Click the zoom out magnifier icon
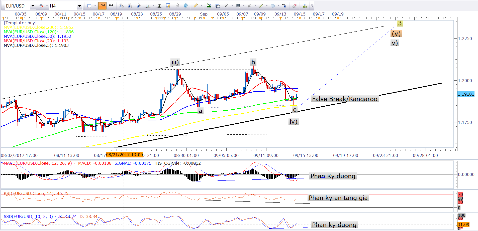Image resolution: width=478 pixels, height=231 pixels. click(x=130, y=6)
